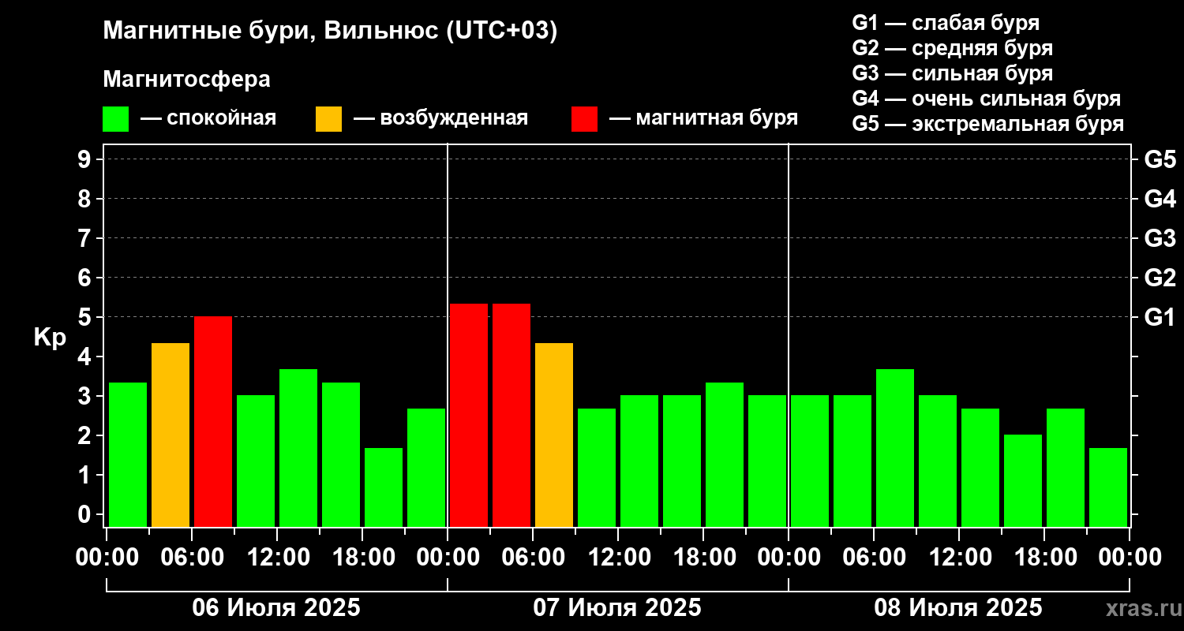This screenshot has height=631, width=1184.
Task: Click the '18:00' time label under 07 Июля
Action: pos(706,558)
